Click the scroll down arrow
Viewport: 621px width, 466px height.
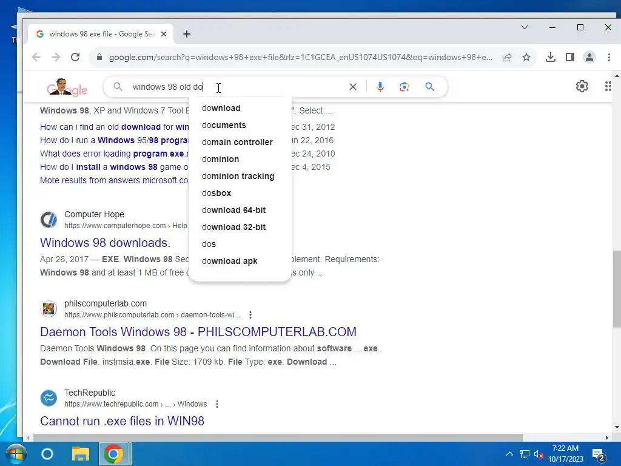coord(617,427)
